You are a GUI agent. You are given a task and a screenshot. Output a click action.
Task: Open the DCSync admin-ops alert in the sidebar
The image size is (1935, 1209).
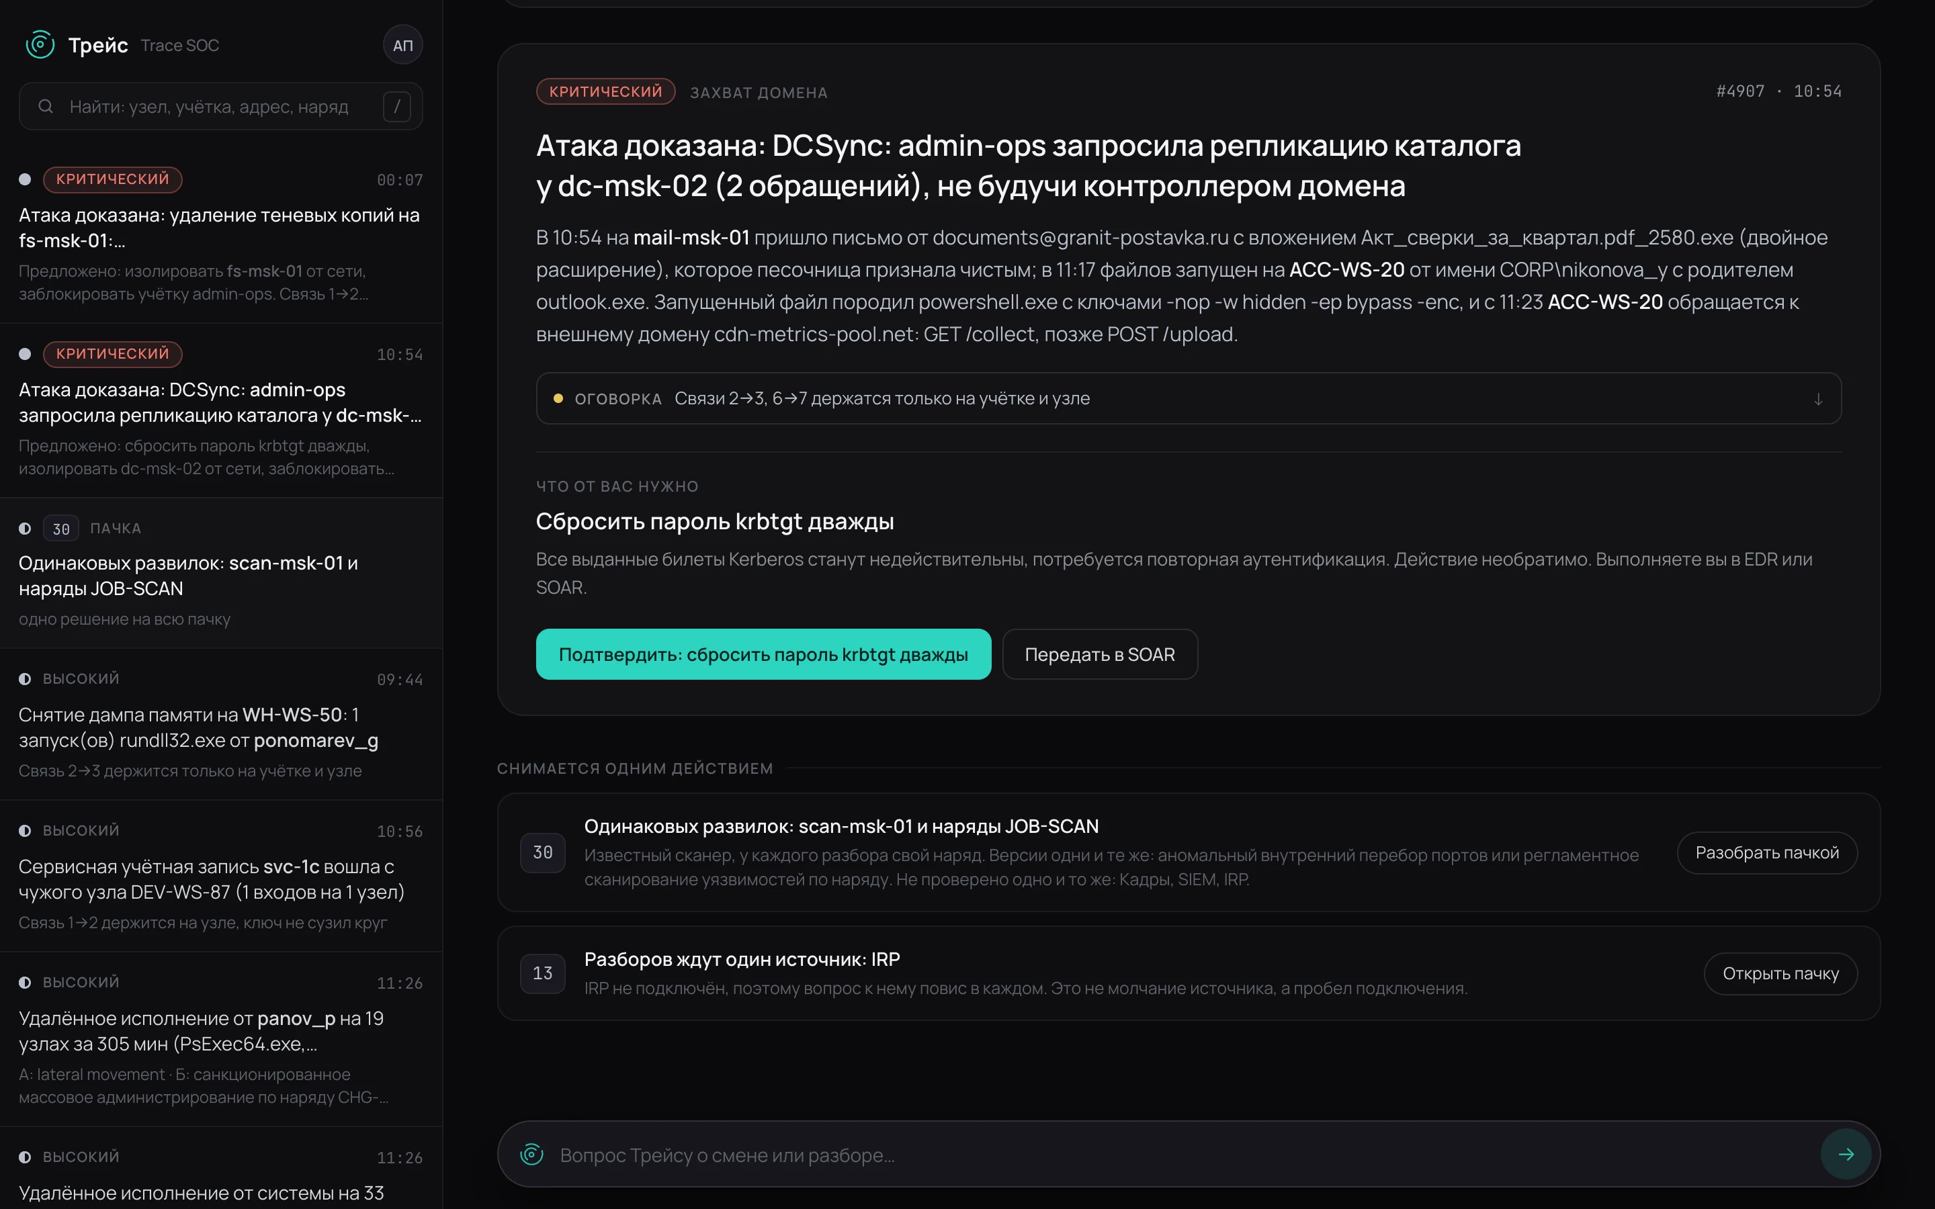220,410
